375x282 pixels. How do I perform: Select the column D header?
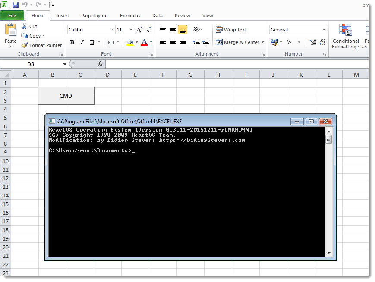(x=107, y=75)
